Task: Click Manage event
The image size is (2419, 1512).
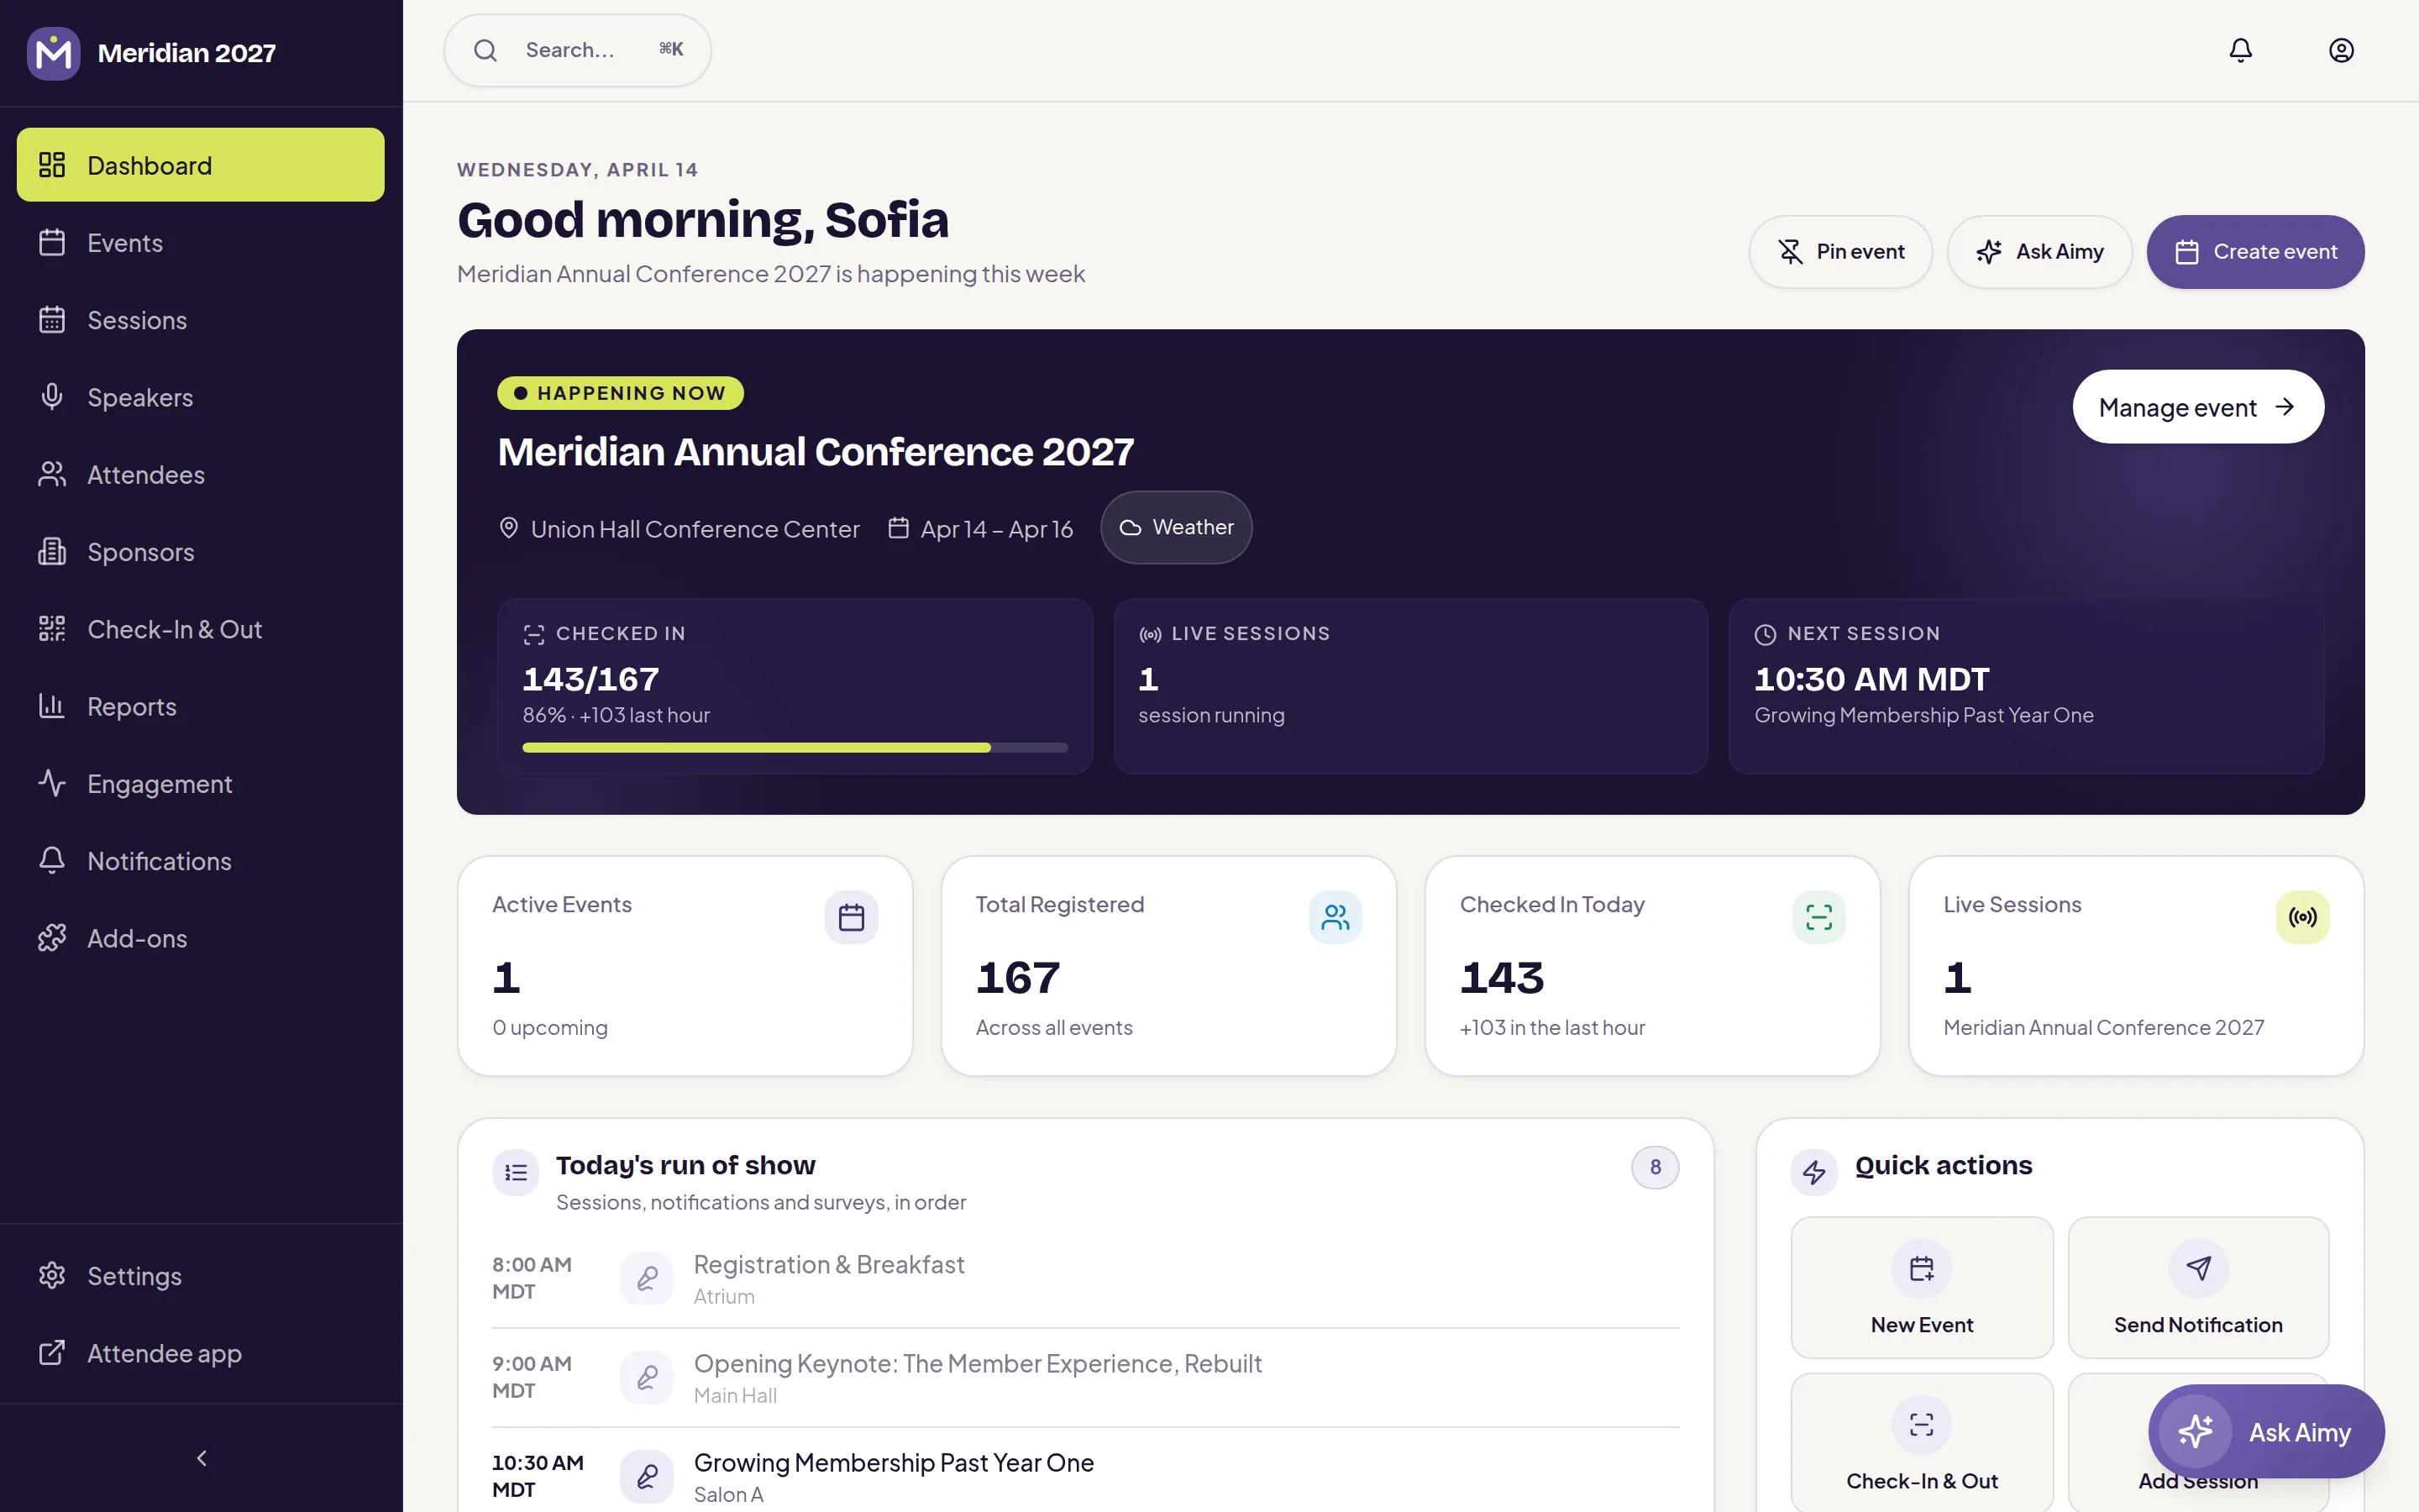Action: 2198,407
